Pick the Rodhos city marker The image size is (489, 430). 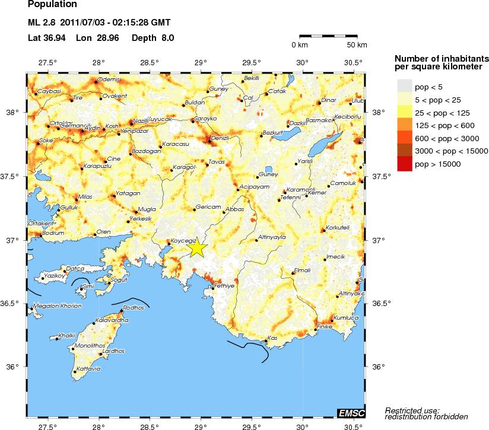[121, 311]
